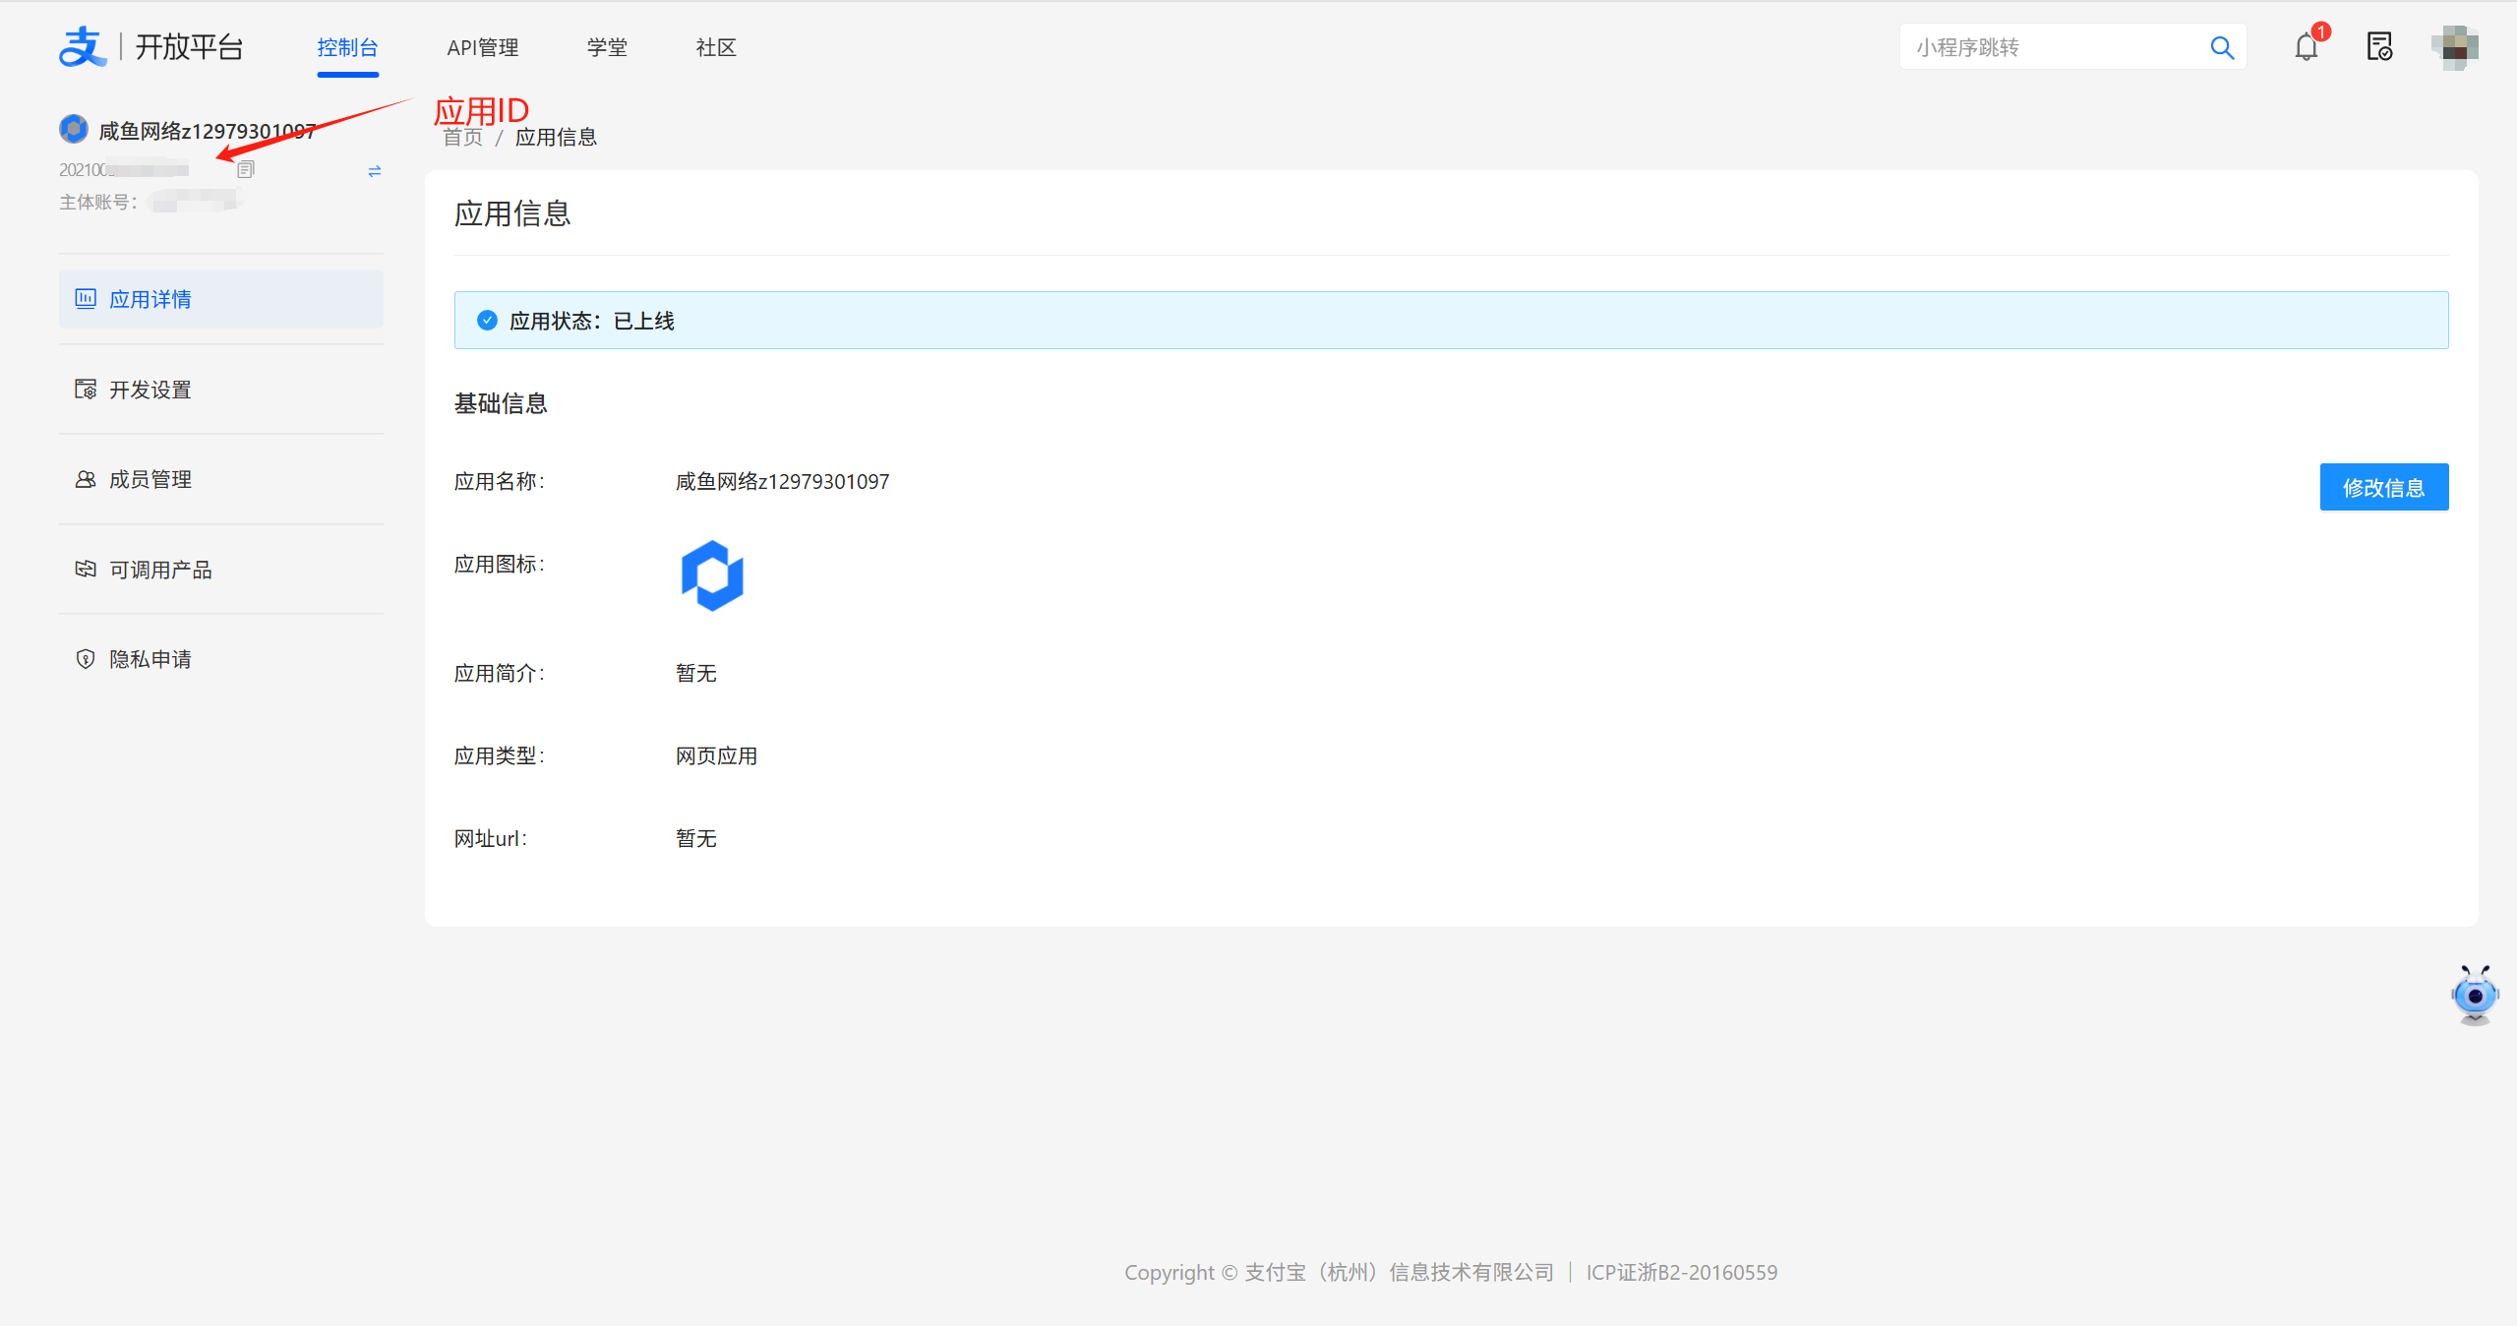
Task: Click the 应用信息 page title
Action: pyautogui.click(x=512, y=213)
